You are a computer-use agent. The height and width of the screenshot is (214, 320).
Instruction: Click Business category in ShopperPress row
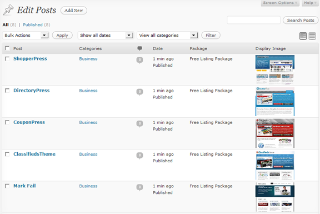[88, 59]
